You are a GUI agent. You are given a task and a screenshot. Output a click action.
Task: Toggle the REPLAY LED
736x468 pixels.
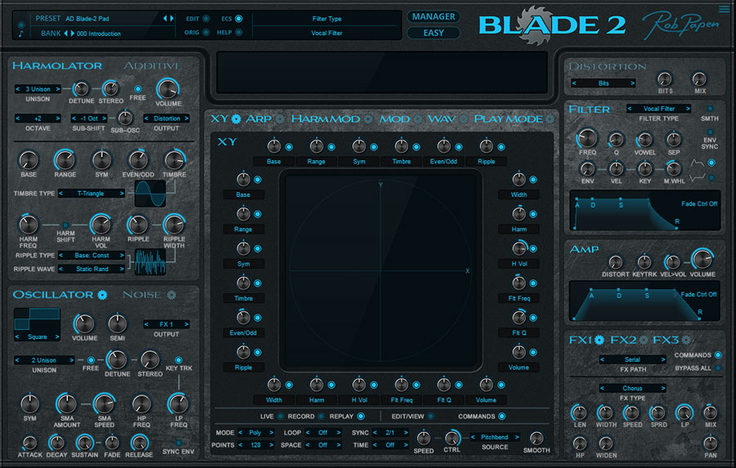(x=361, y=416)
